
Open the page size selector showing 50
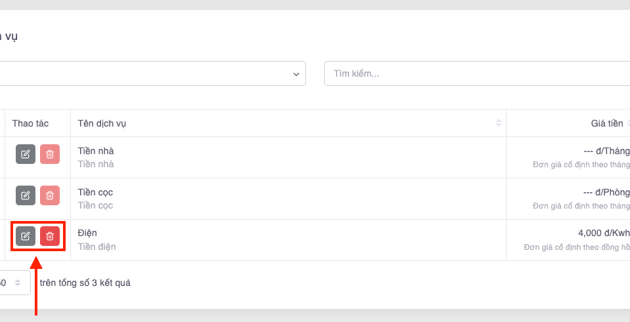13,283
